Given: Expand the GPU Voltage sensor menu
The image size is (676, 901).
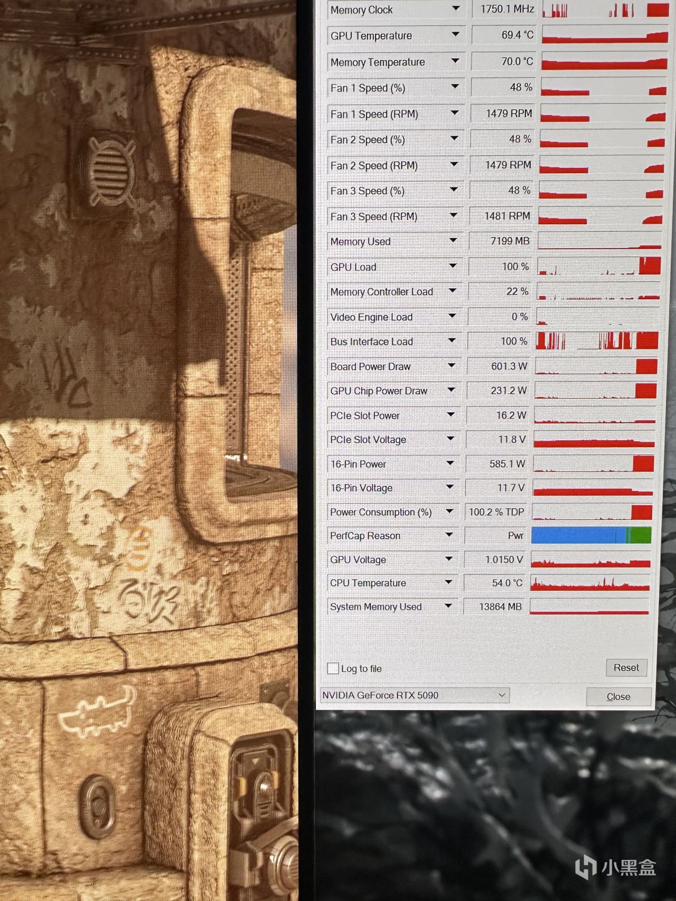Looking at the screenshot, I should [449, 558].
